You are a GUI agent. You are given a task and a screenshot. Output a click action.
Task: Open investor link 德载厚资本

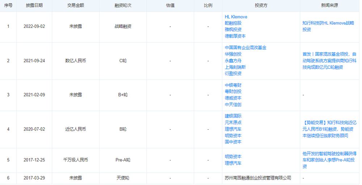pos(235,36)
